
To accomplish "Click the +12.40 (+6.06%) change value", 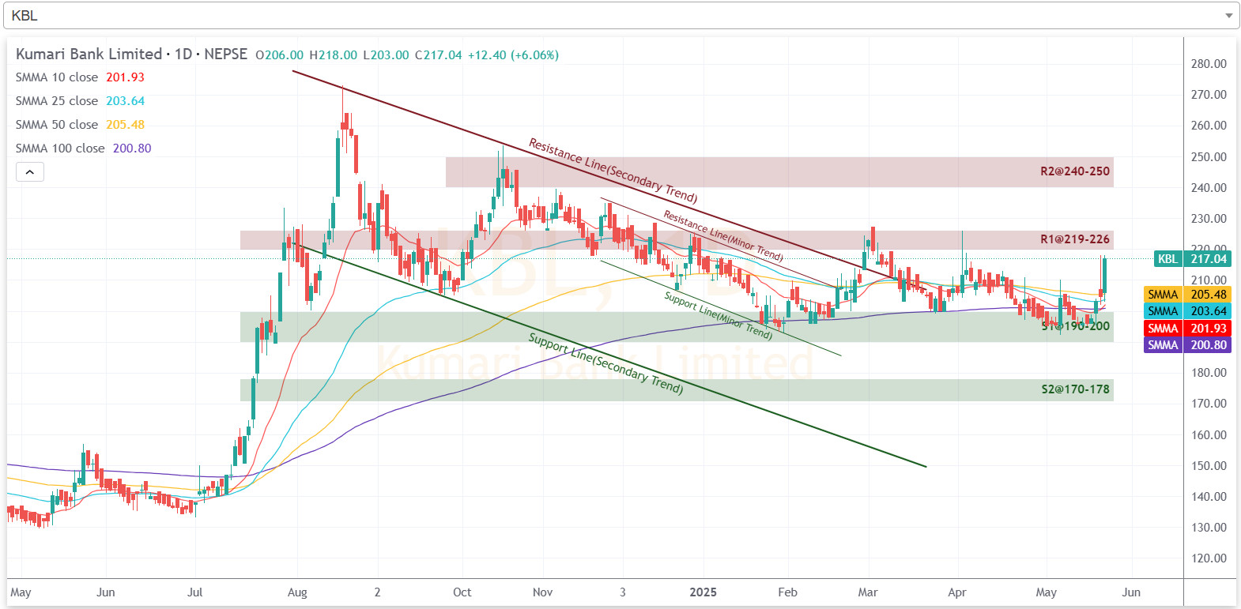I will click(513, 55).
